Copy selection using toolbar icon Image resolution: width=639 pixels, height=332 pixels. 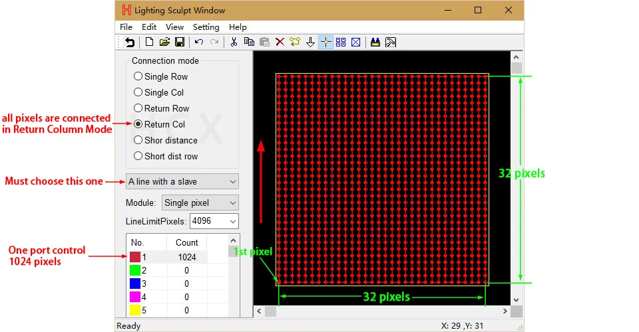click(x=249, y=42)
